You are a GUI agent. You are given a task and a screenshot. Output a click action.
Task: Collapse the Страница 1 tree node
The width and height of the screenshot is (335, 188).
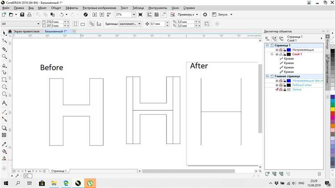click(267, 45)
